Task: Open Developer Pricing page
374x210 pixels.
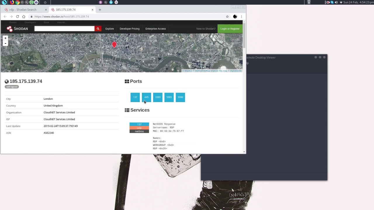Action: pyautogui.click(x=129, y=29)
